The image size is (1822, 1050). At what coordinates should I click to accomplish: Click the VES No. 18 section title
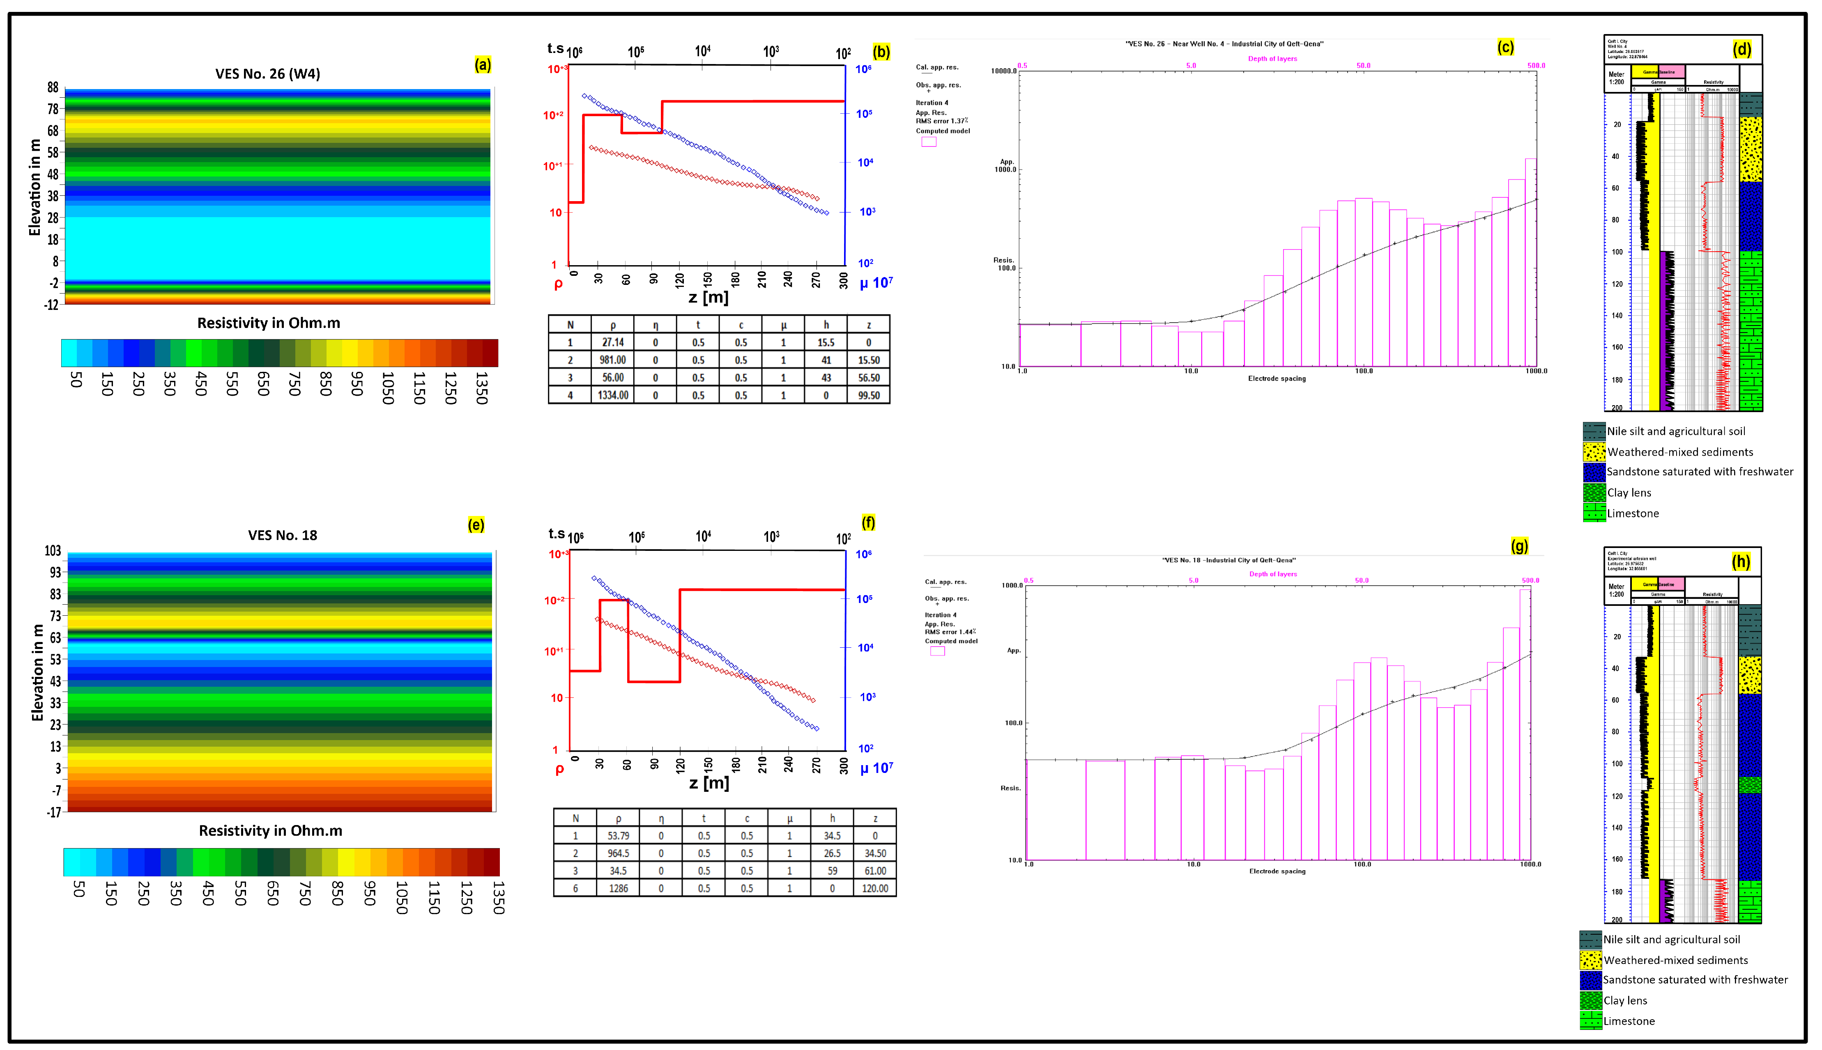tap(282, 535)
